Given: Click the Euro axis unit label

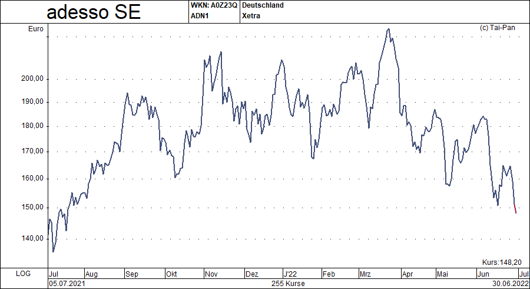Looking at the screenshot, I should click(x=36, y=29).
